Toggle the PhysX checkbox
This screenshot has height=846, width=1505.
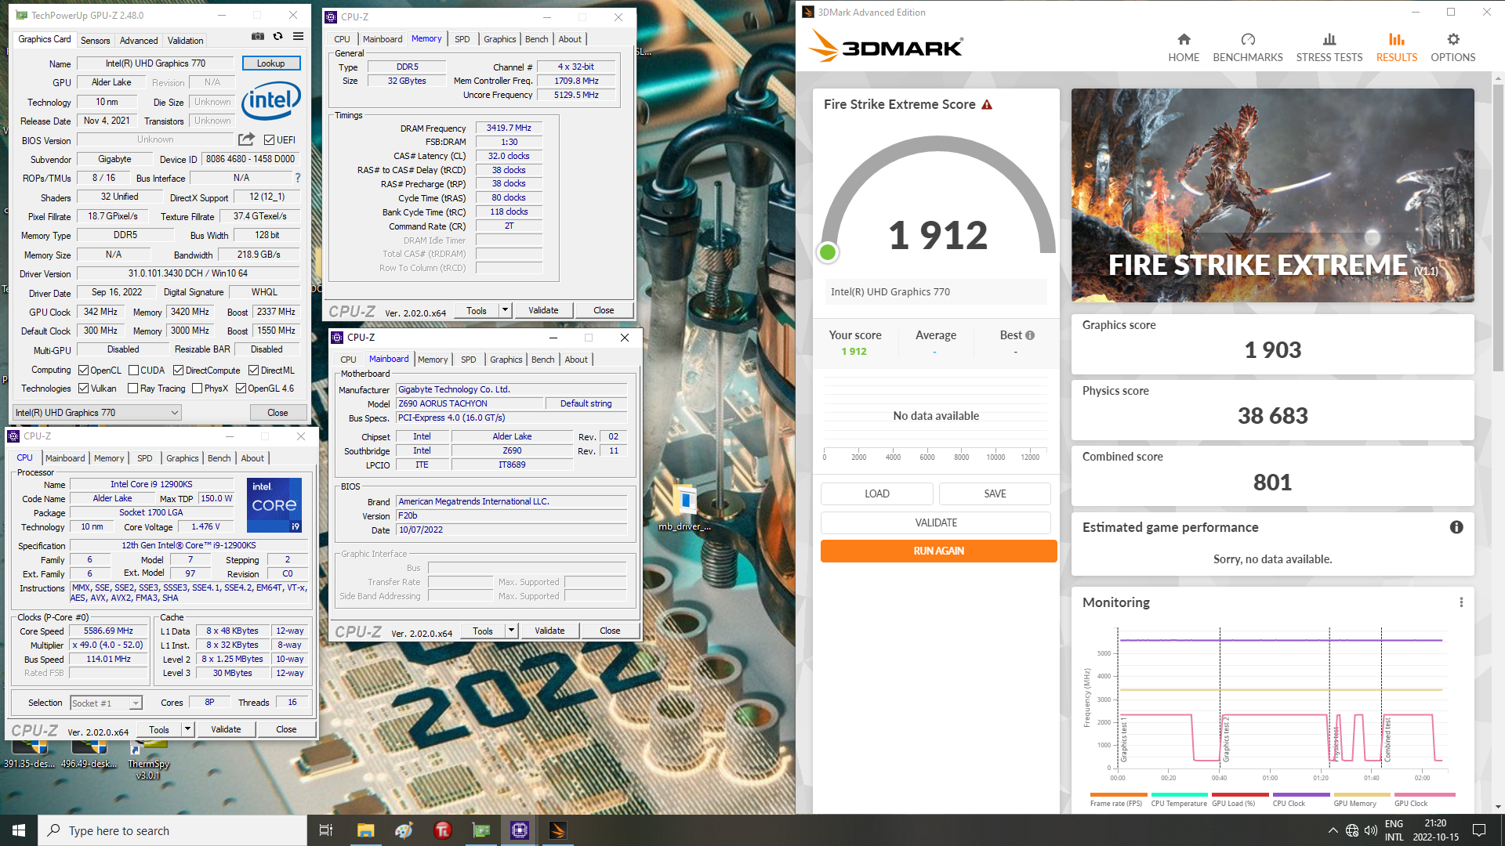(x=198, y=389)
